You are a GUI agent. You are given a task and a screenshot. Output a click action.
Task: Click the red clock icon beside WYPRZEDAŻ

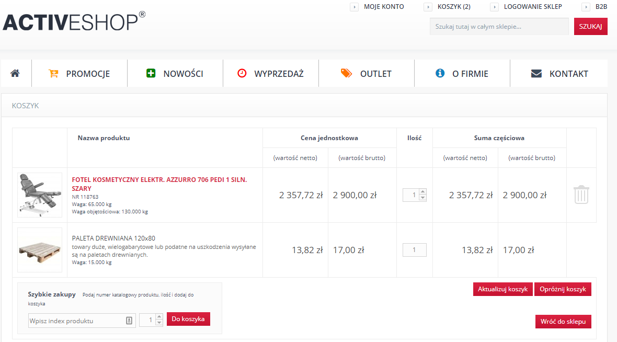242,73
